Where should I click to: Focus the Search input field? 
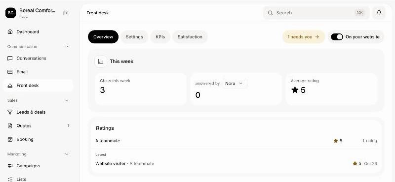(x=316, y=13)
